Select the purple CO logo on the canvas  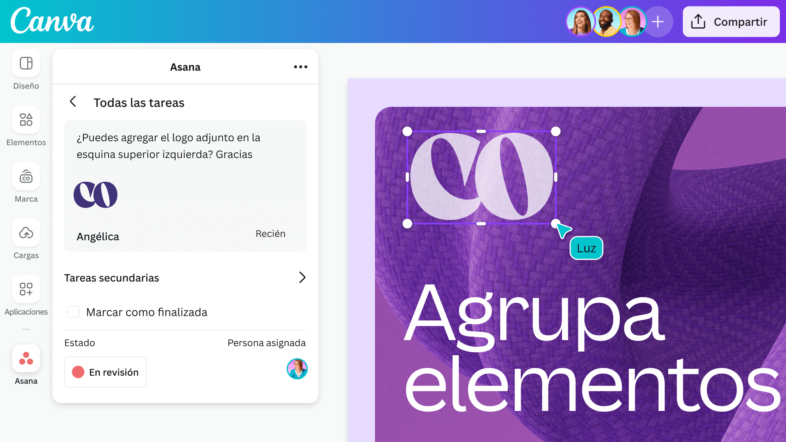(481, 177)
